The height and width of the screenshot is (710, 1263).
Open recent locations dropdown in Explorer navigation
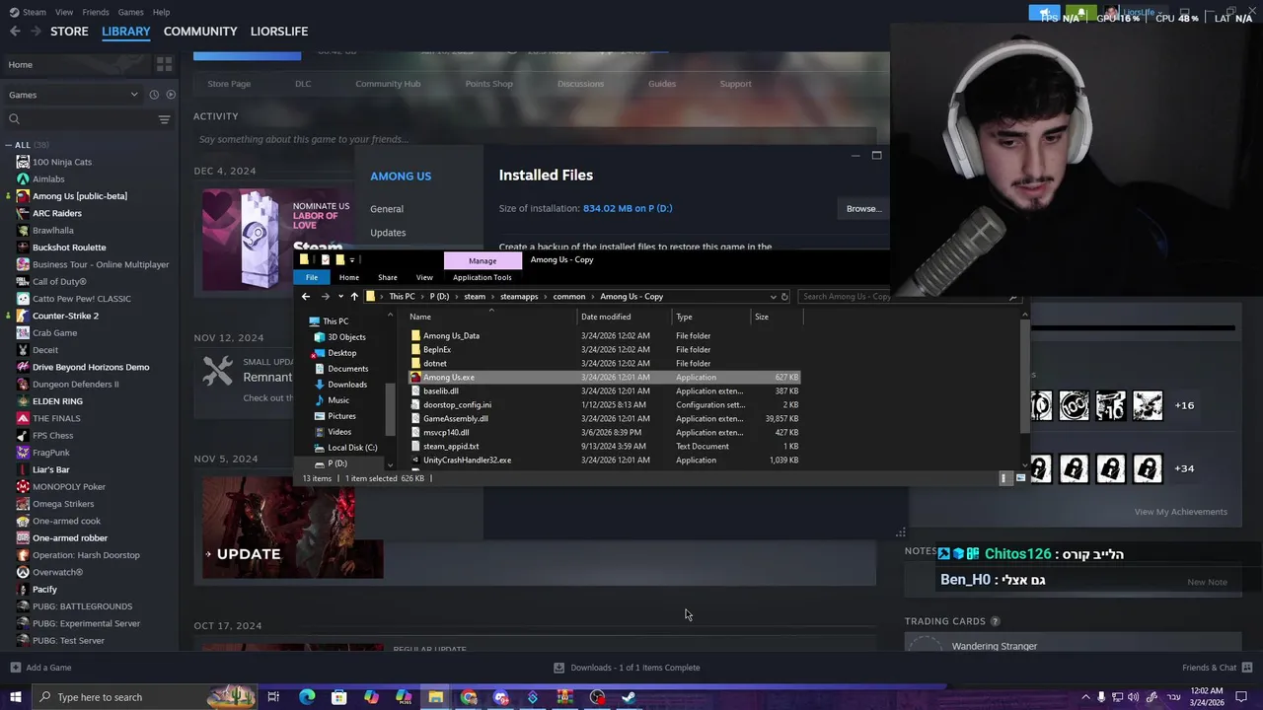[x=340, y=297]
